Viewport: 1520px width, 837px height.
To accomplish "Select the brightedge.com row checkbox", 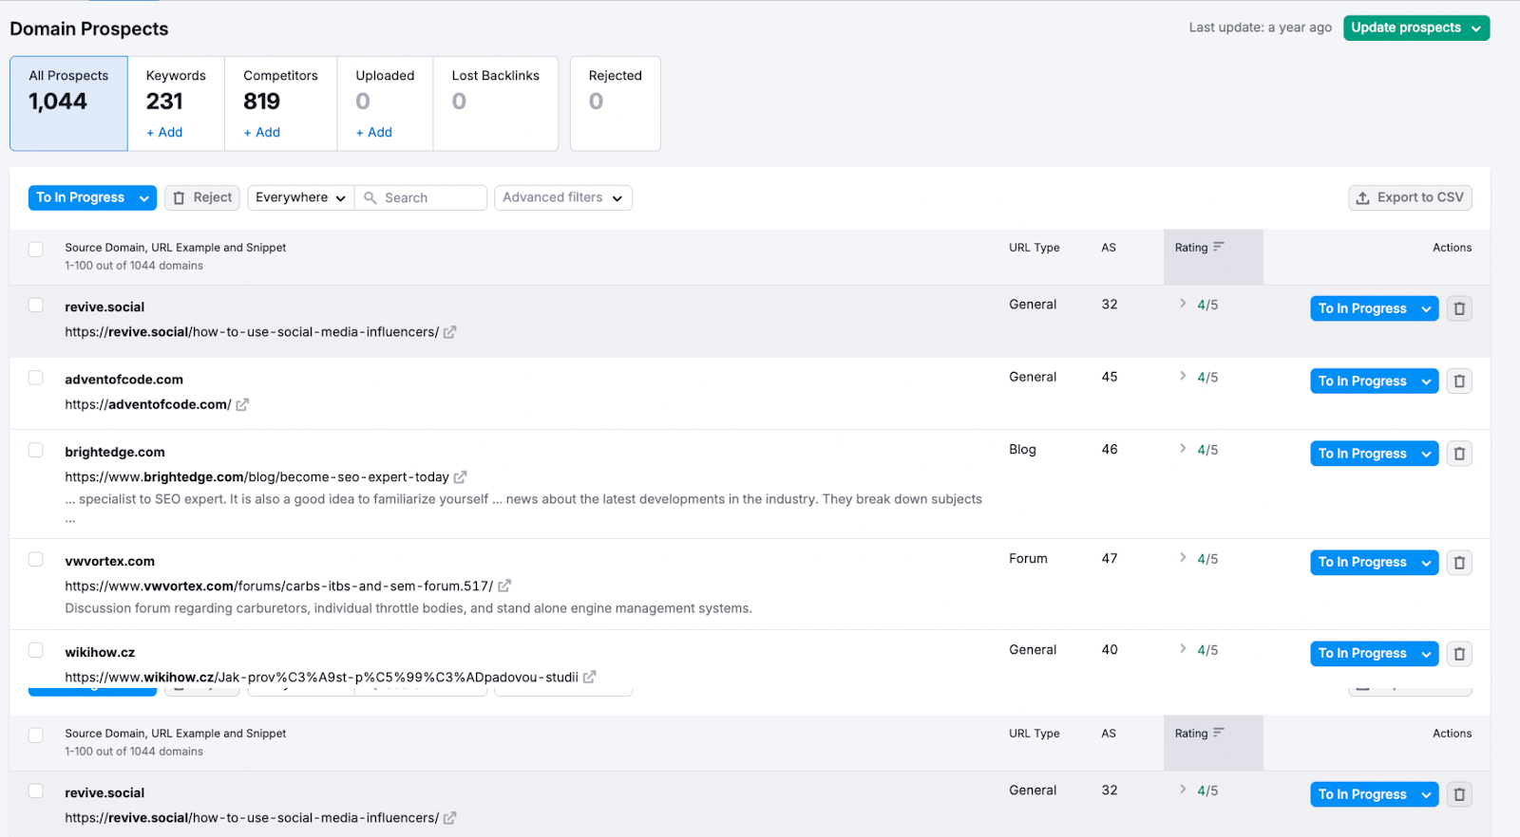I will click(36, 451).
